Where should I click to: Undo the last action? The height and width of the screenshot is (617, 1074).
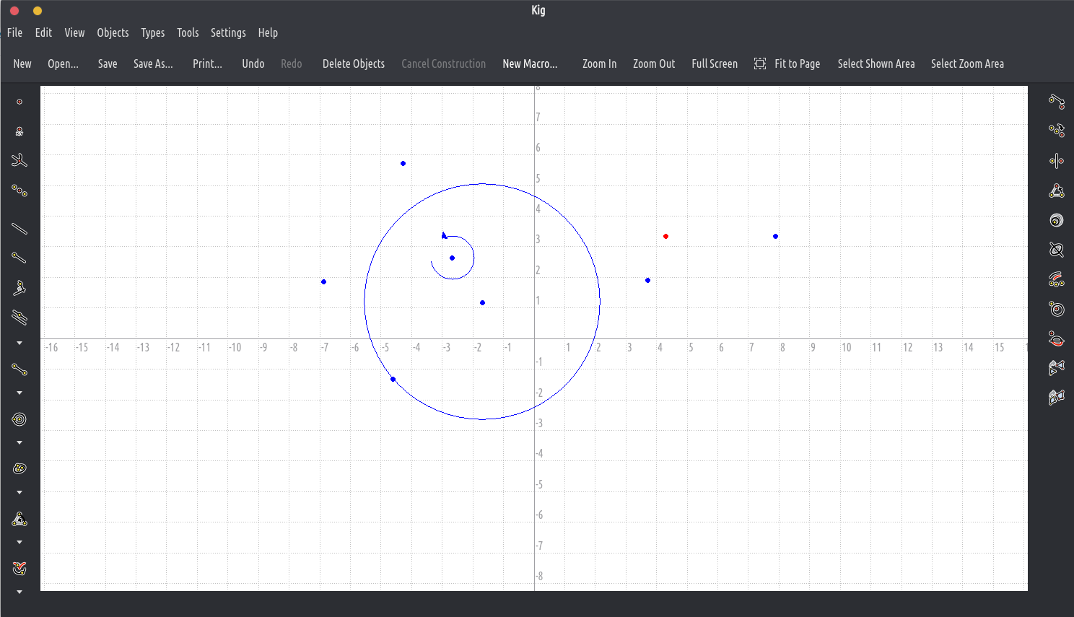coord(253,64)
